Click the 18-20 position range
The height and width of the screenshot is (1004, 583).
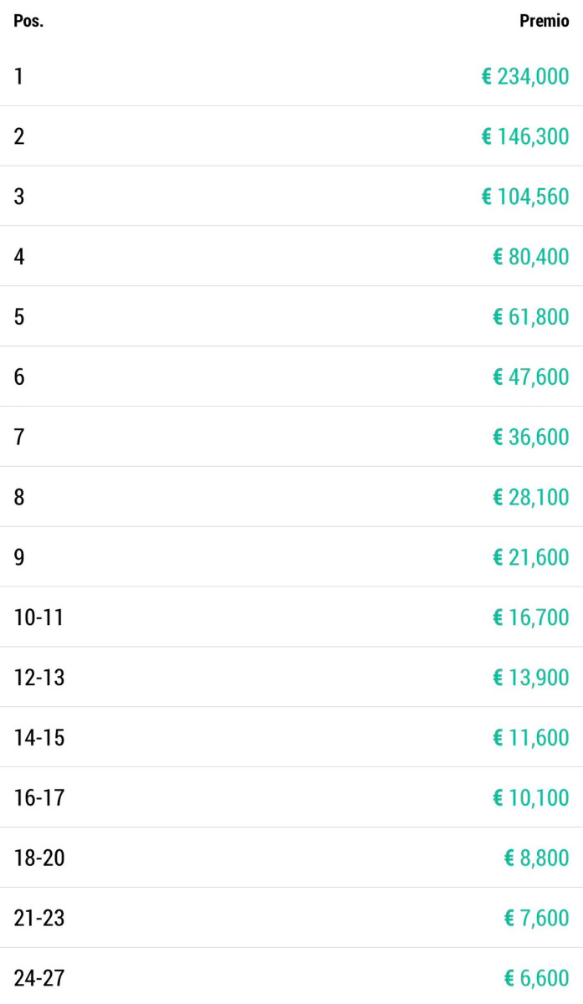pyautogui.click(x=38, y=858)
